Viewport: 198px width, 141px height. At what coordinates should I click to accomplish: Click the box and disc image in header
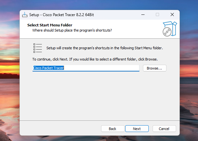[169, 29]
